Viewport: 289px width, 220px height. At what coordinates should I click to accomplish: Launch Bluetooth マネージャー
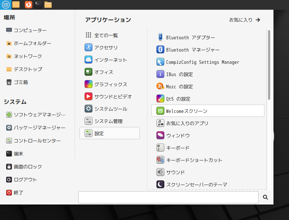208,50
